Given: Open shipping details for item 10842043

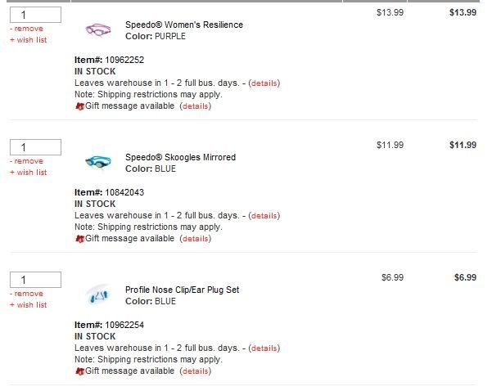Looking at the screenshot, I should coord(264,216).
